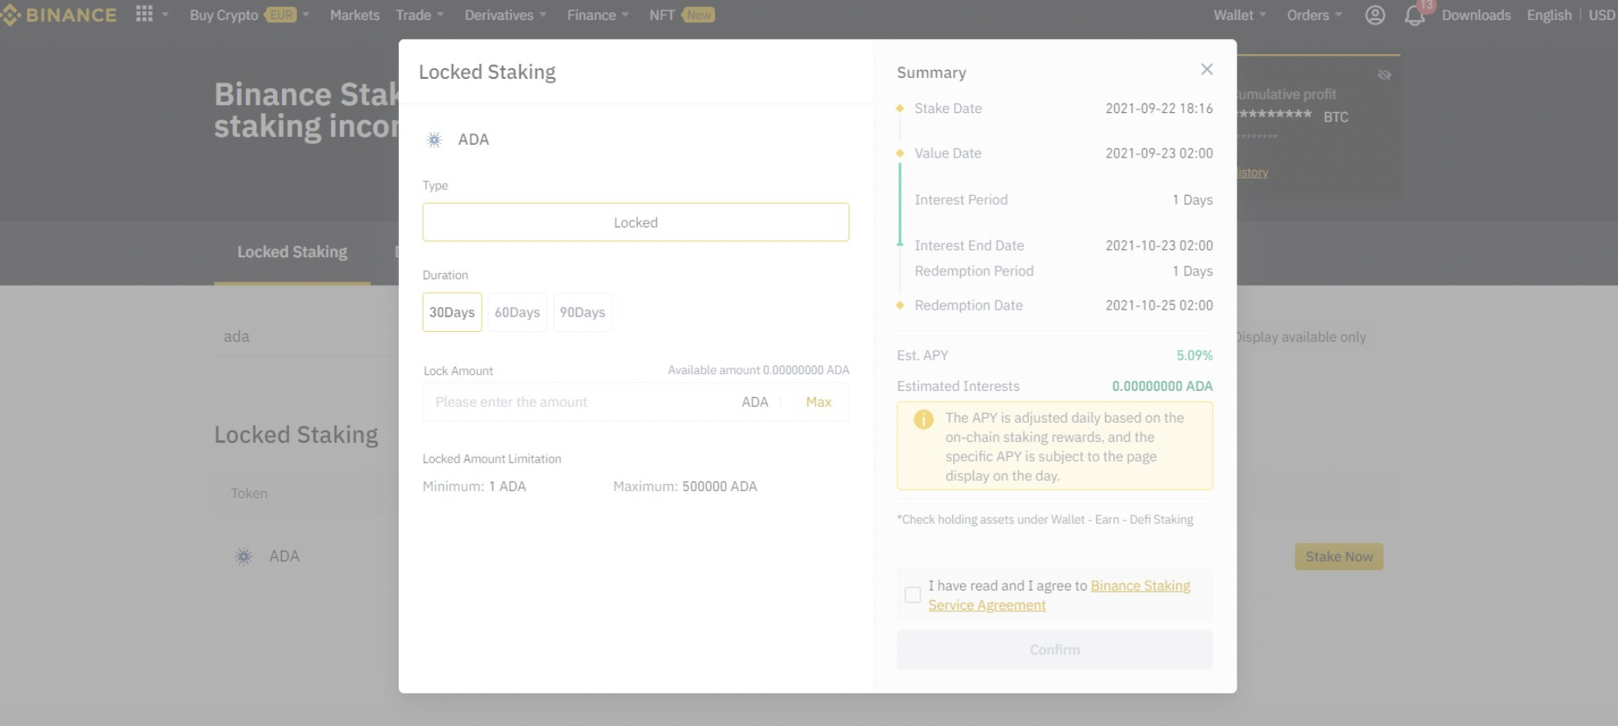Select 60Days duration
Image resolution: width=1618 pixels, height=726 pixels.
pos(518,312)
